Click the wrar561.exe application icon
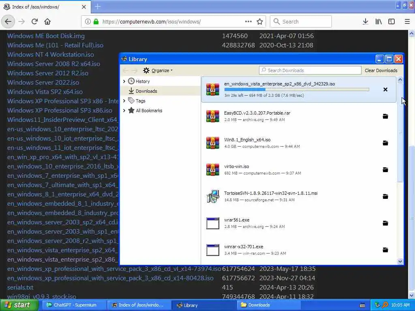Image resolution: width=415 pixels, height=311 pixels. click(213, 223)
